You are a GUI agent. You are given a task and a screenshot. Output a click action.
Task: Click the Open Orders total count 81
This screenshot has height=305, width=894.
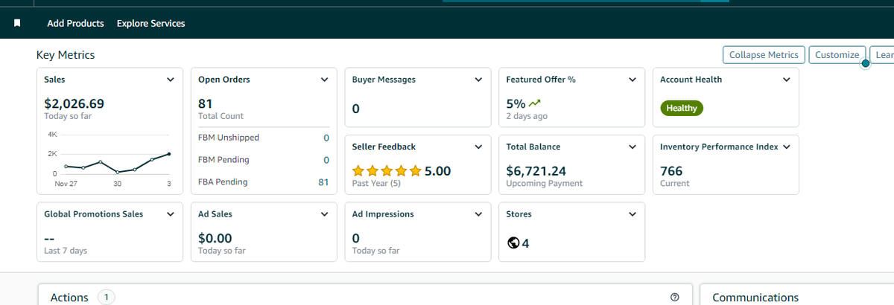tap(206, 103)
